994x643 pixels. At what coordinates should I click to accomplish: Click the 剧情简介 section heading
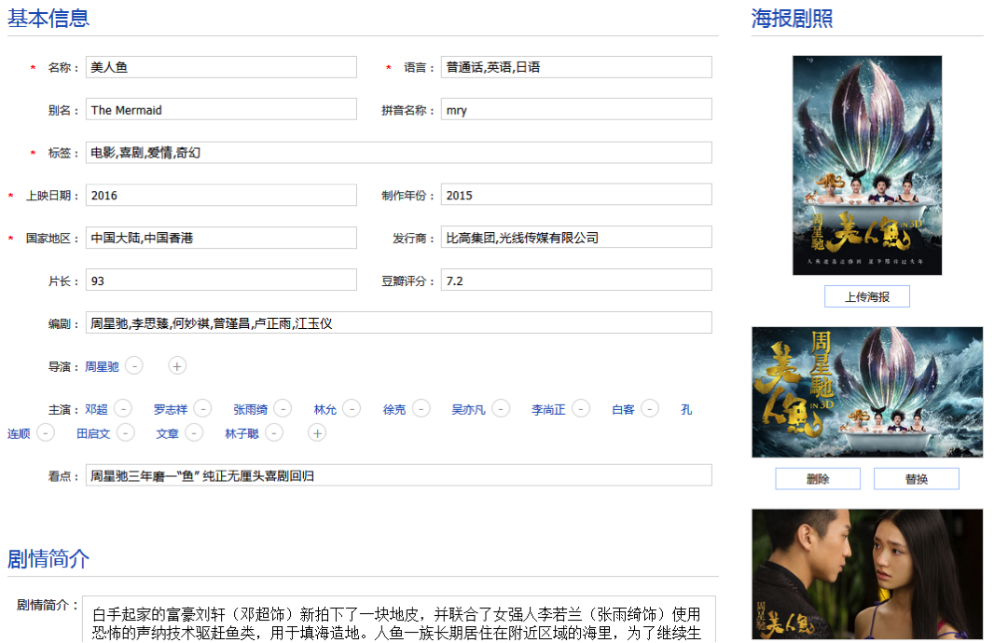pos(48,559)
